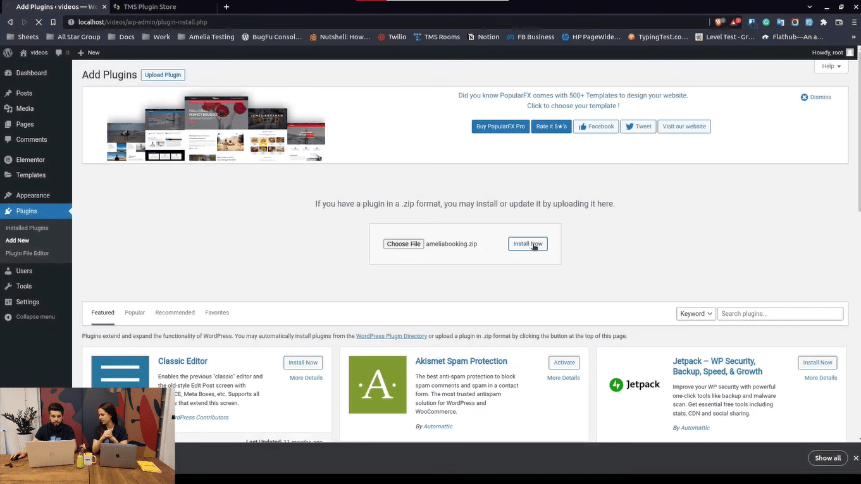Click the Akismet plugin thumbnail
Image resolution: width=861 pixels, height=484 pixels.
(378, 385)
